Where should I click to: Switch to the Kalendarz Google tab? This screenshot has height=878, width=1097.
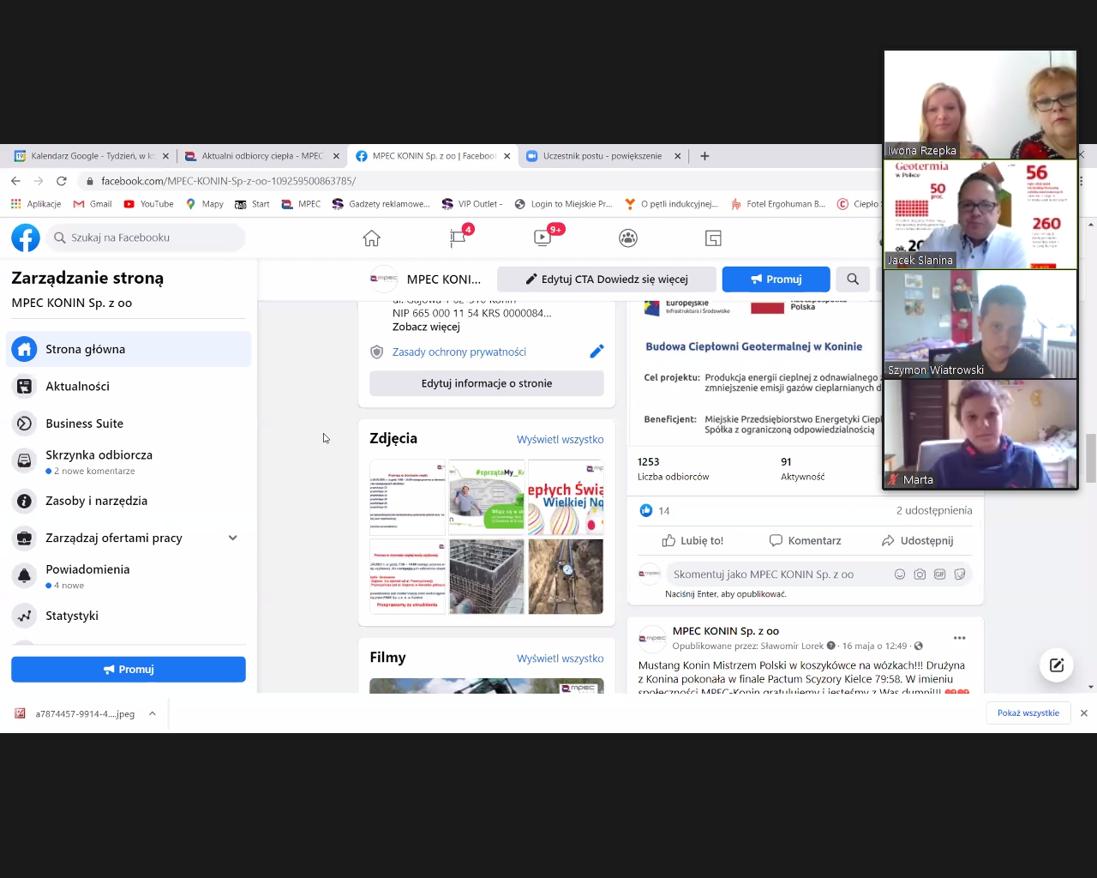pyautogui.click(x=86, y=156)
